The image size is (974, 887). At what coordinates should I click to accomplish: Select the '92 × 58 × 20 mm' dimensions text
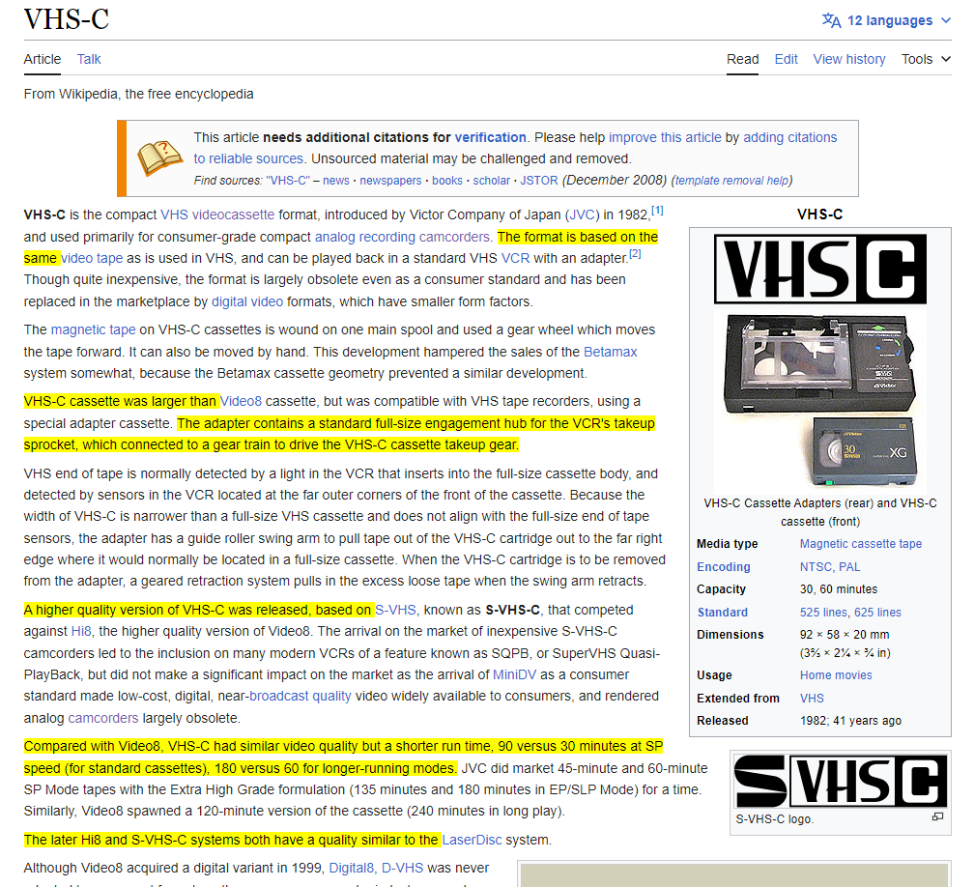tap(845, 634)
